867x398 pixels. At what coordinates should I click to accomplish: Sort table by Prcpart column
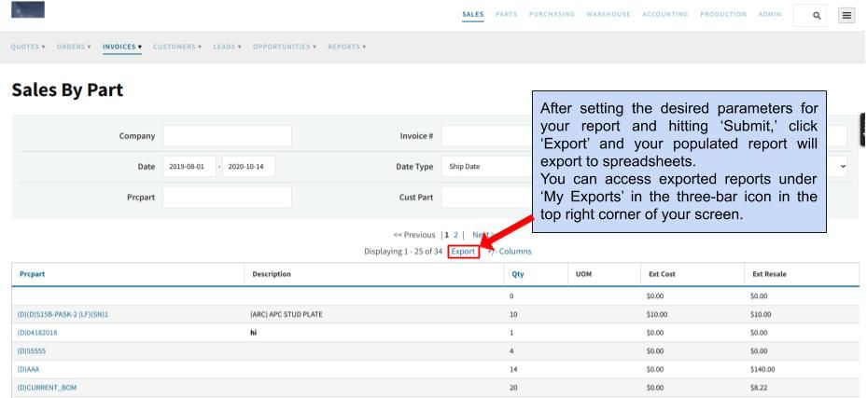click(32, 274)
